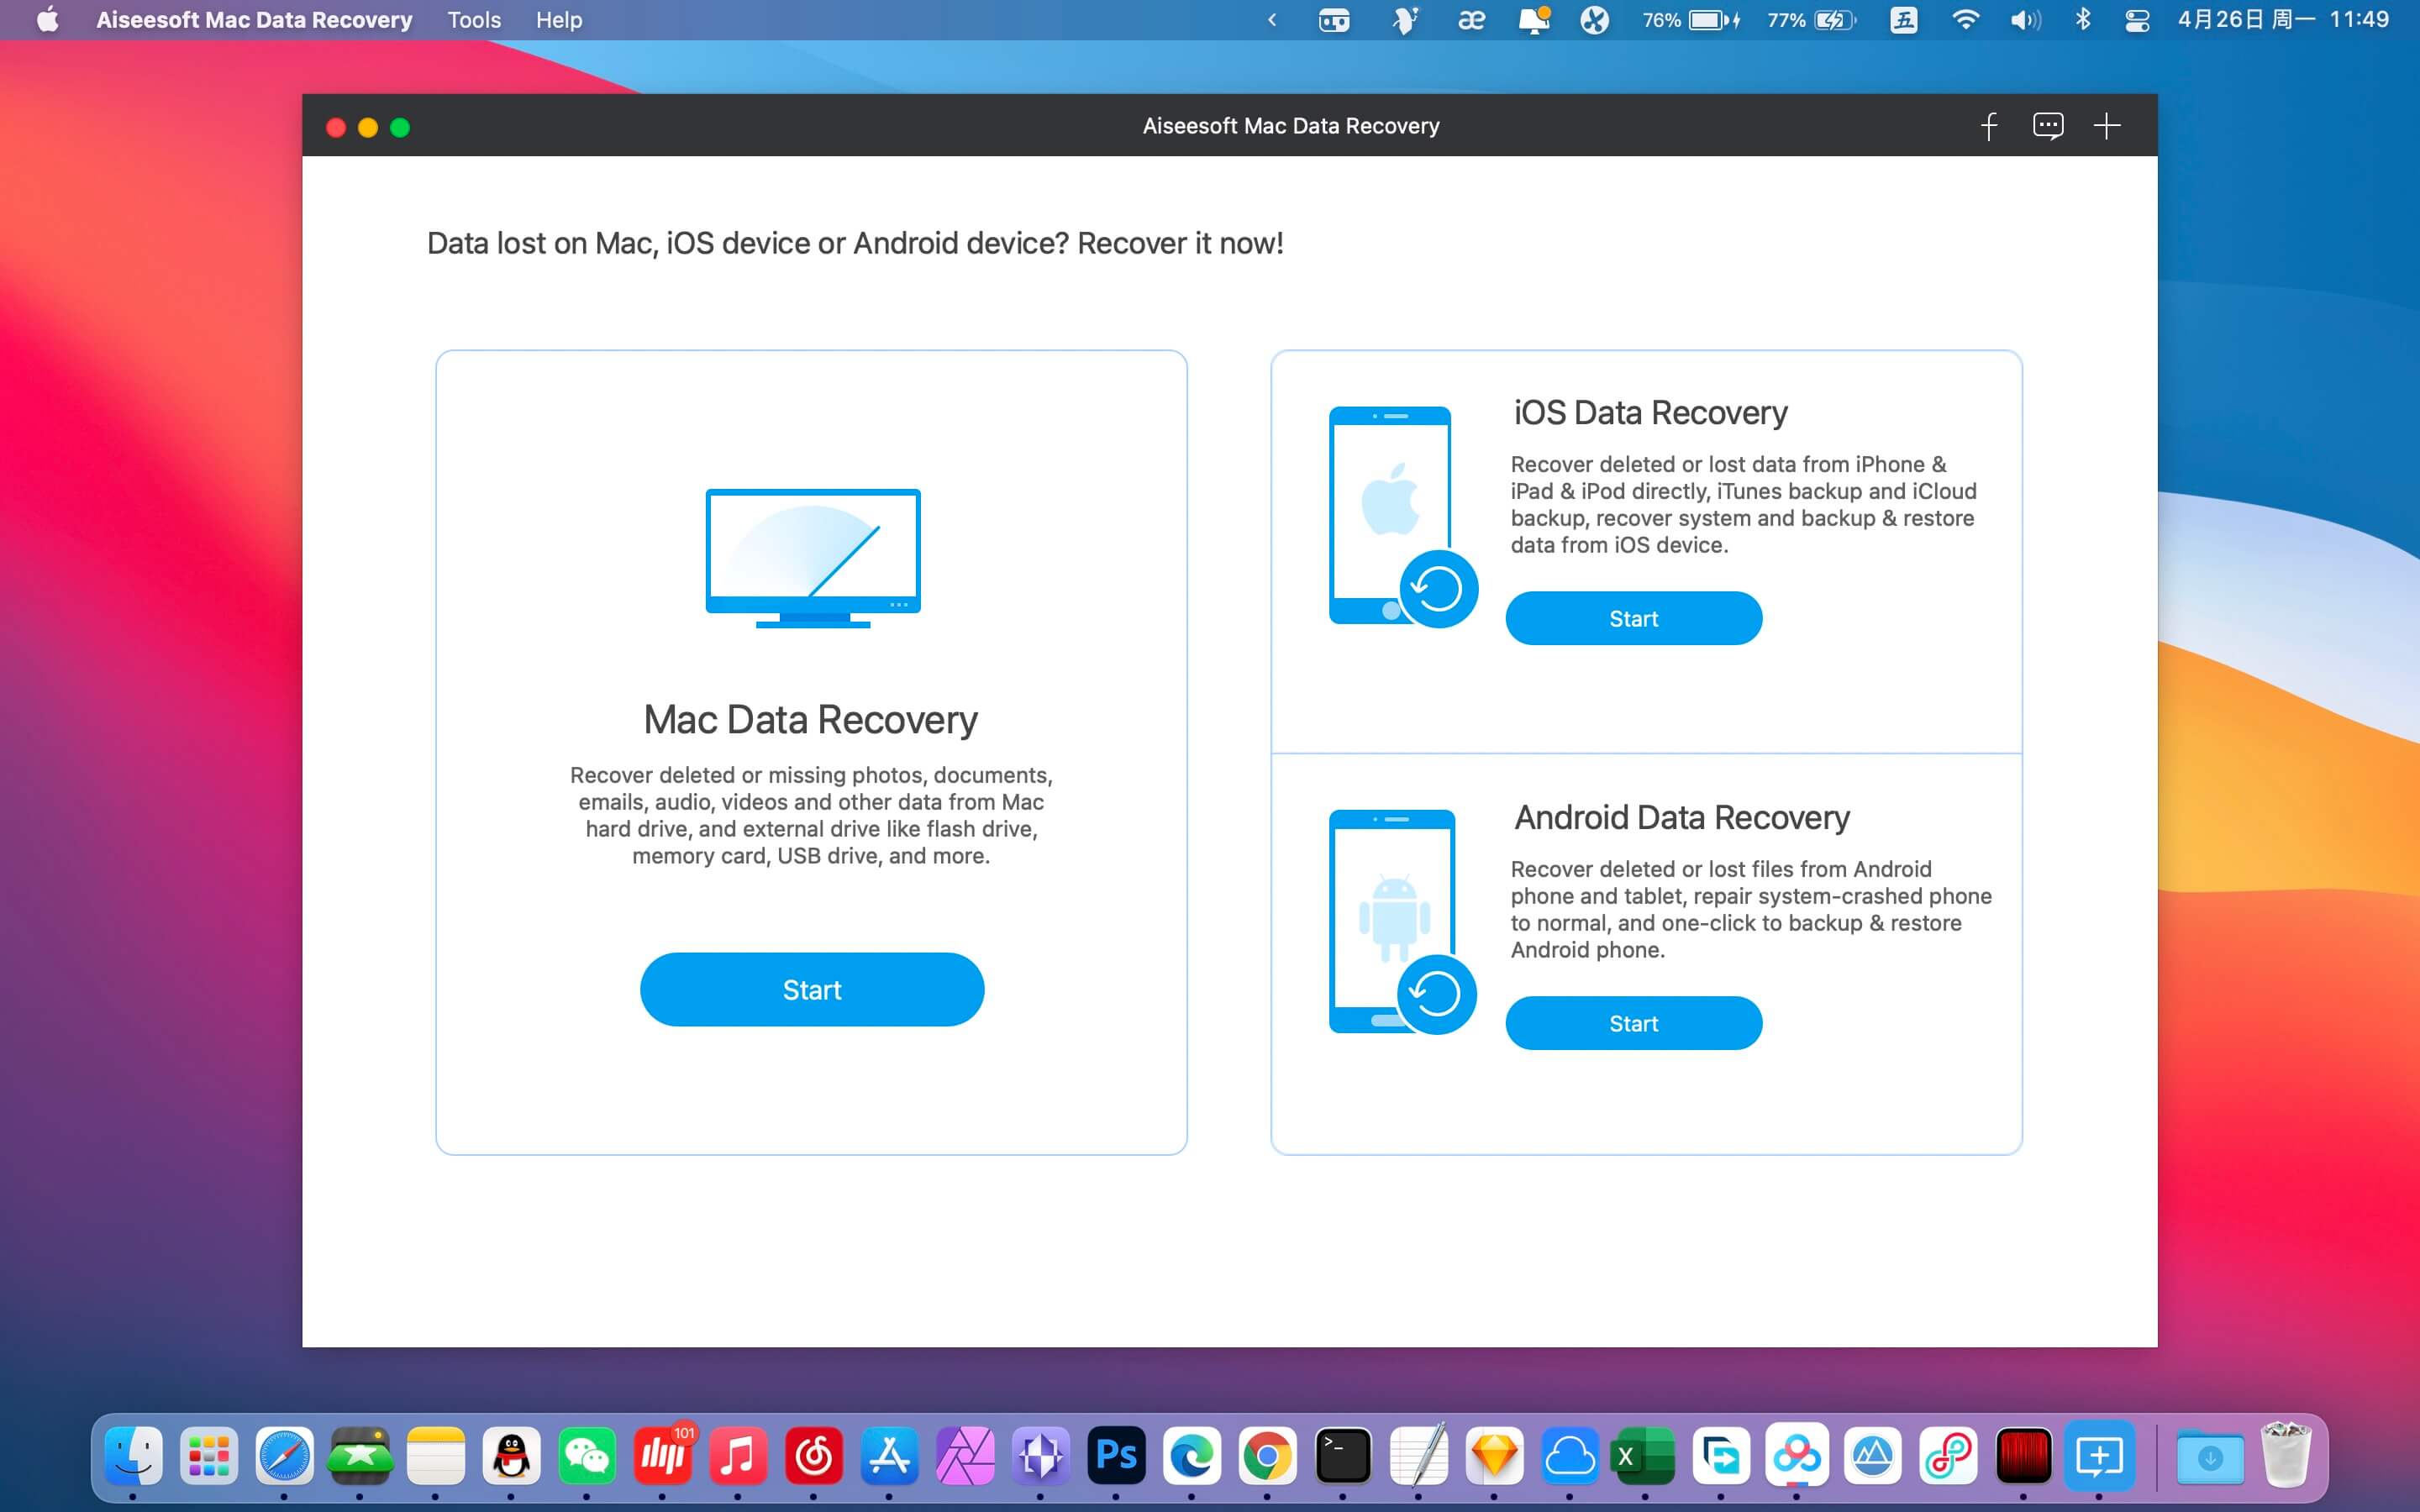
Task: Click the Wi-Fi status icon
Action: tap(1964, 20)
